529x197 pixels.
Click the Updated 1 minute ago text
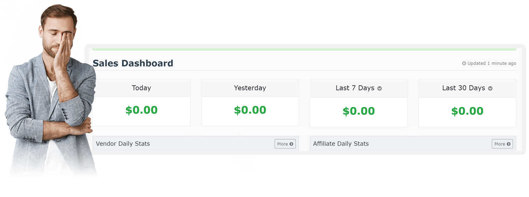click(492, 64)
